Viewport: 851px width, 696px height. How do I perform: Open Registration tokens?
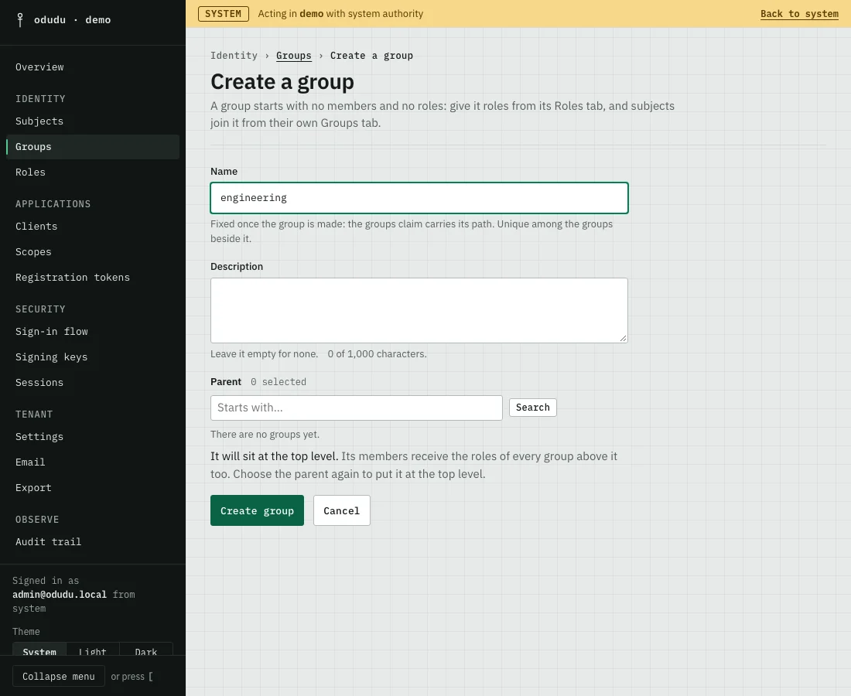pos(93,277)
